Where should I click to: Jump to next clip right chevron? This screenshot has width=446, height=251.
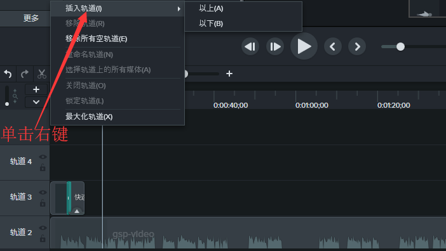(x=357, y=46)
